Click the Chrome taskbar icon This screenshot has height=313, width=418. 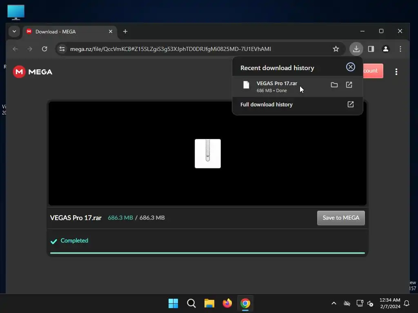[x=245, y=303]
